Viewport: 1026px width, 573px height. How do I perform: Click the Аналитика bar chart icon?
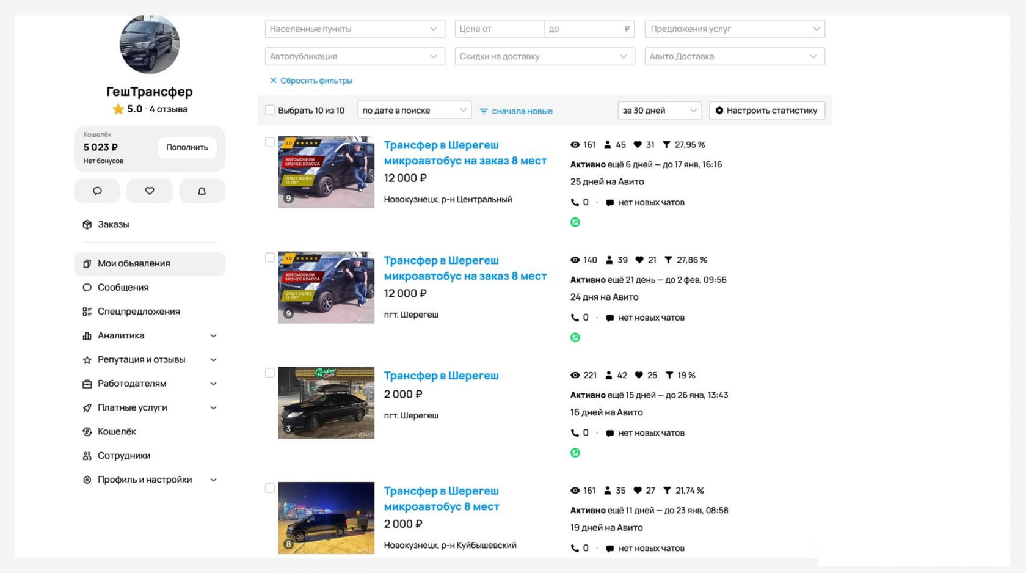pos(87,335)
